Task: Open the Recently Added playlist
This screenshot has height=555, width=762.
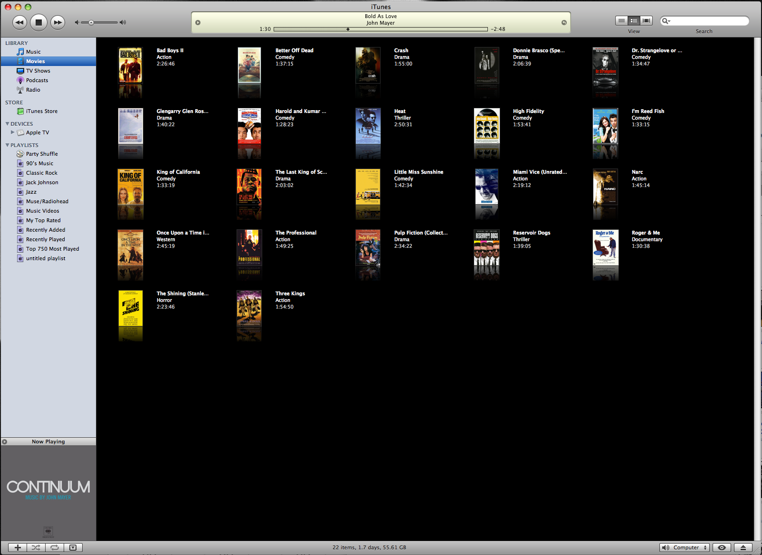Action: tap(46, 230)
